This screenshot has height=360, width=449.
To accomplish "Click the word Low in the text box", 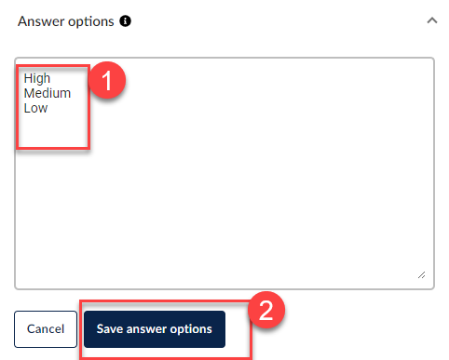I will pyautogui.click(x=35, y=108).
